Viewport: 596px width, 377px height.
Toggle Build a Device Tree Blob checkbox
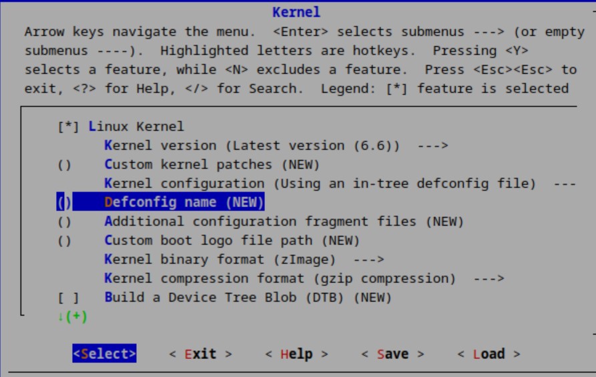click(x=69, y=297)
